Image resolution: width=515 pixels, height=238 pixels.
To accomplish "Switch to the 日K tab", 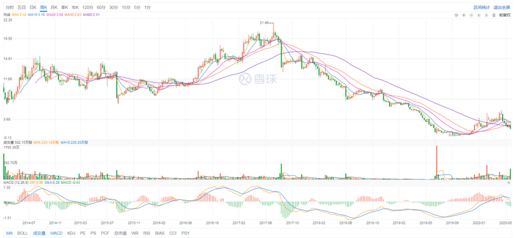I will [33, 7].
